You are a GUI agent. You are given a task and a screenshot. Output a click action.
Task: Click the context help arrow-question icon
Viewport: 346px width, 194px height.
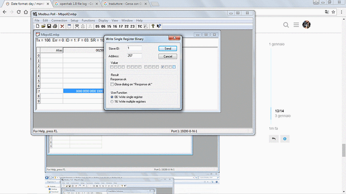158,26
